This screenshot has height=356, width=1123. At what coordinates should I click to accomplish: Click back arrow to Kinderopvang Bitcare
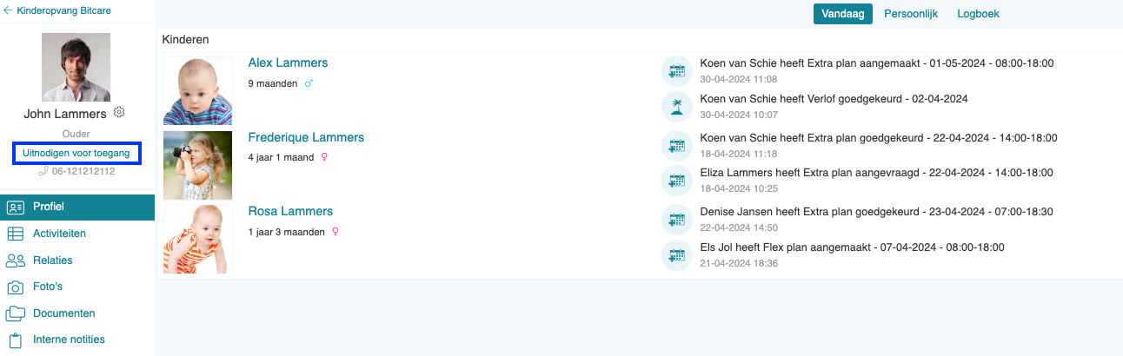[8, 11]
